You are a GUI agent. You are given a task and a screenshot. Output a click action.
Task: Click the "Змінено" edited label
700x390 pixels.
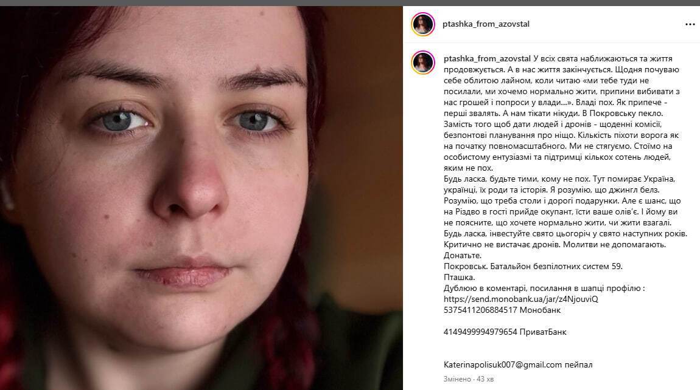pyautogui.click(x=457, y=379)
